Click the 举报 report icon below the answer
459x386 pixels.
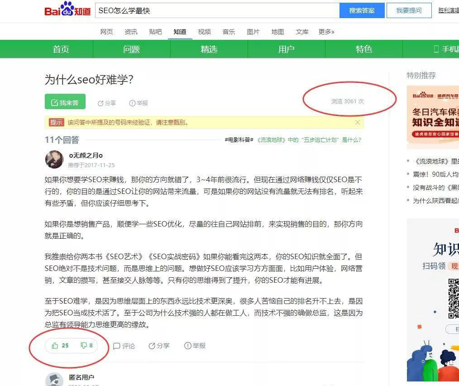[187, 346]
